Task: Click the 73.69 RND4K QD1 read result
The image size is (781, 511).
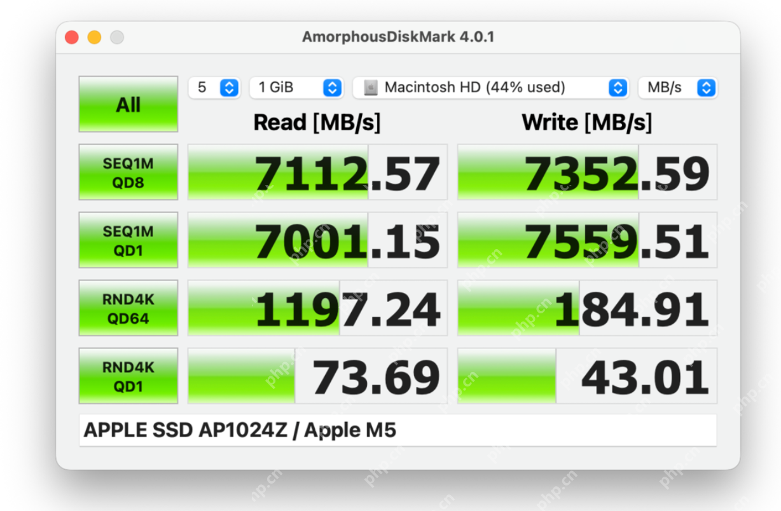Action: point(317,376)
